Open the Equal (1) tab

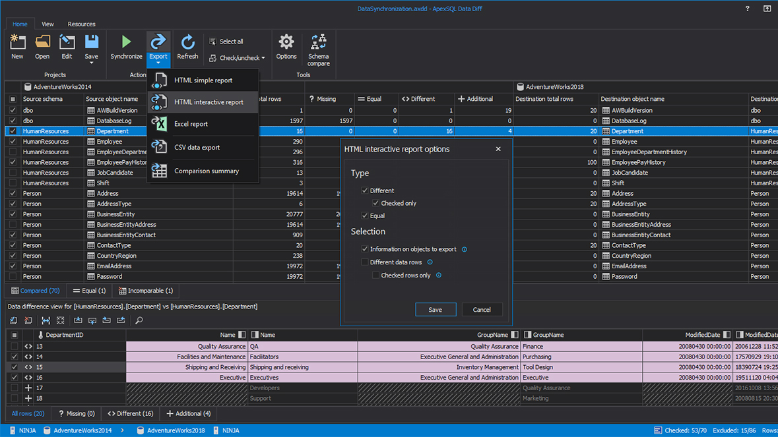coord(89,291)
